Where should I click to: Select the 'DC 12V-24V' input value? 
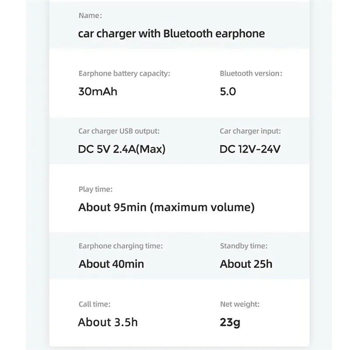point(250,149)
